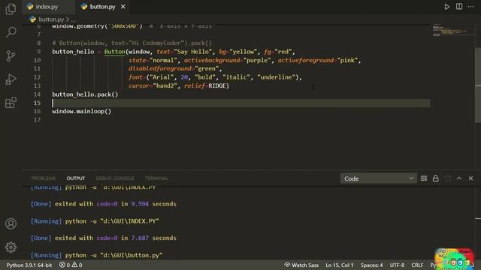Click the window.mainloop() line

tap(82, 111)
